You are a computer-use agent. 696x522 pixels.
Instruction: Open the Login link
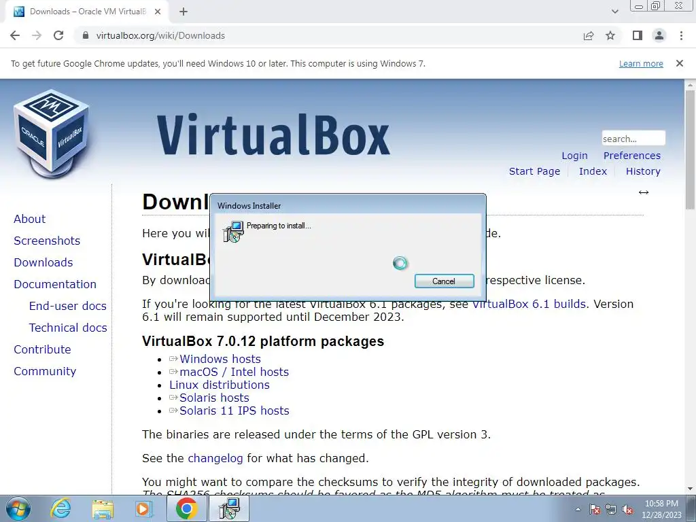point(574,156)
